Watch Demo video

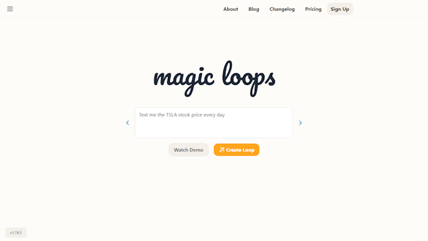click(x=189, y=150)
